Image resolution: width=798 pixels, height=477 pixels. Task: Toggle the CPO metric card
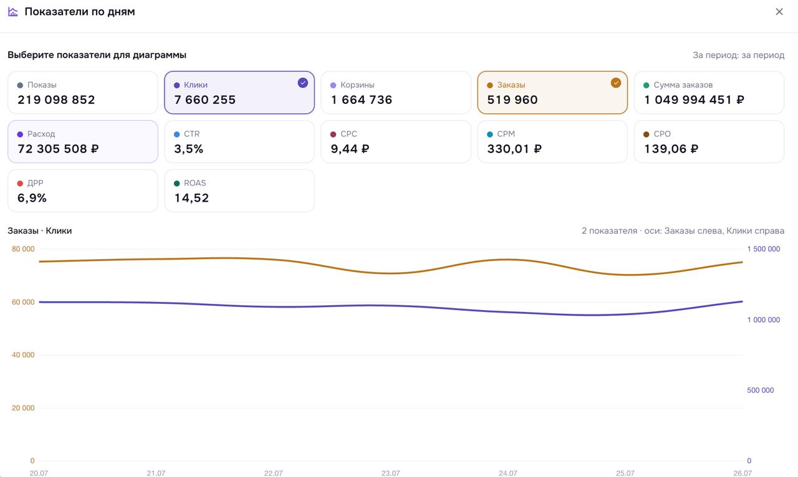click(709, 142)
